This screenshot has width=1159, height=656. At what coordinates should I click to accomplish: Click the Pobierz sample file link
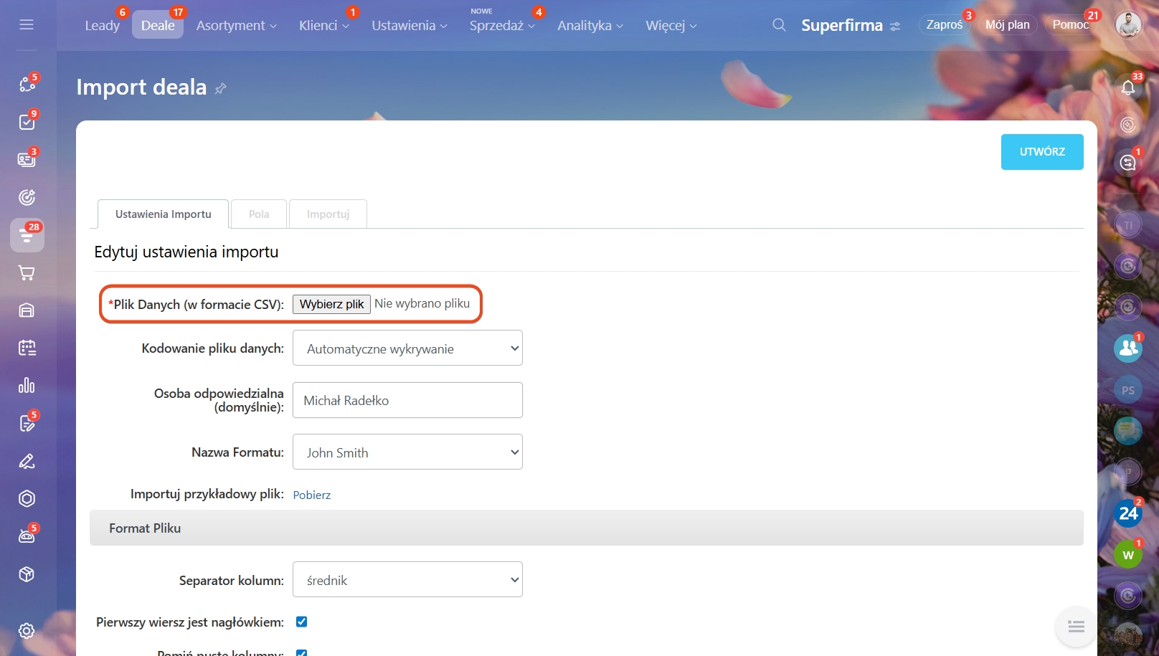pyautogui.click(x=312, y=495)
